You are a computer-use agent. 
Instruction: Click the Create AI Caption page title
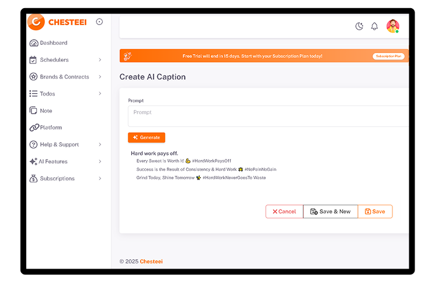(152, 77)
